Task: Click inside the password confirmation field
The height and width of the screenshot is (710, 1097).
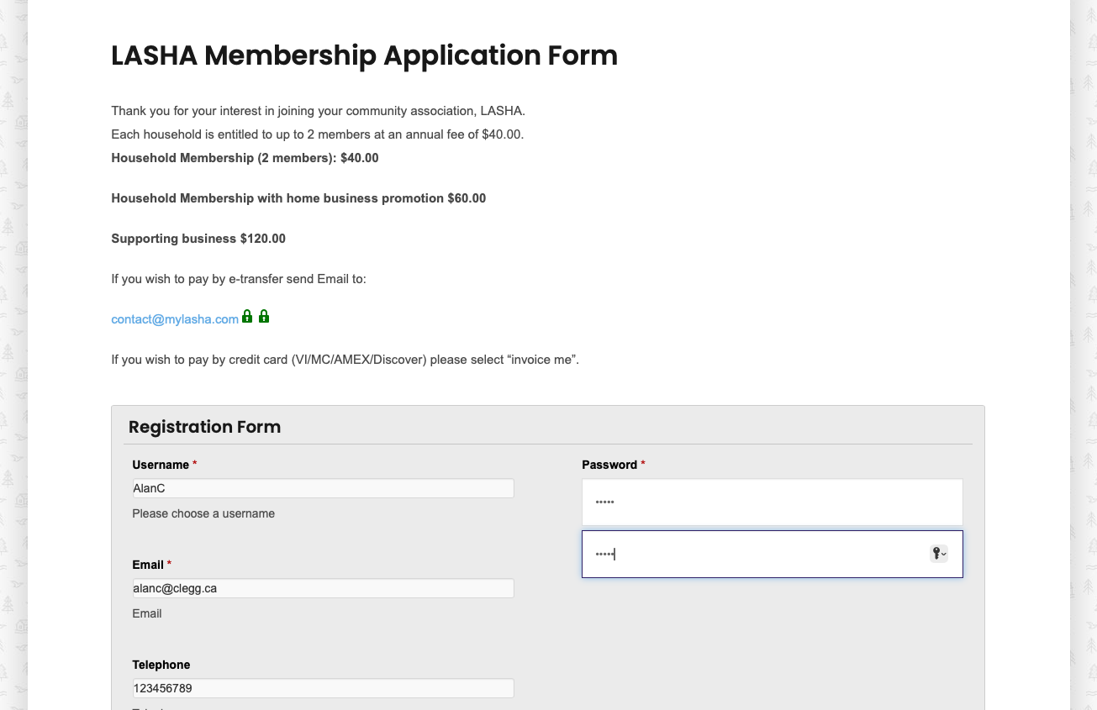Action: click(x=772, y=554)
